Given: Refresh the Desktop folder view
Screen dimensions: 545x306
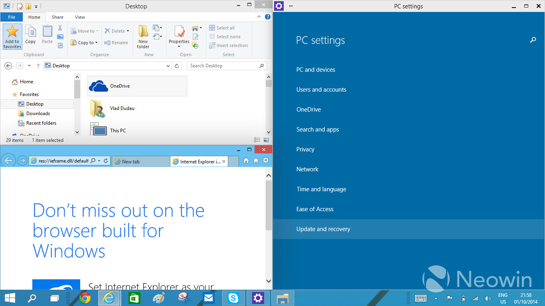Looking at the screenshot, I should [x=178, y=66].
